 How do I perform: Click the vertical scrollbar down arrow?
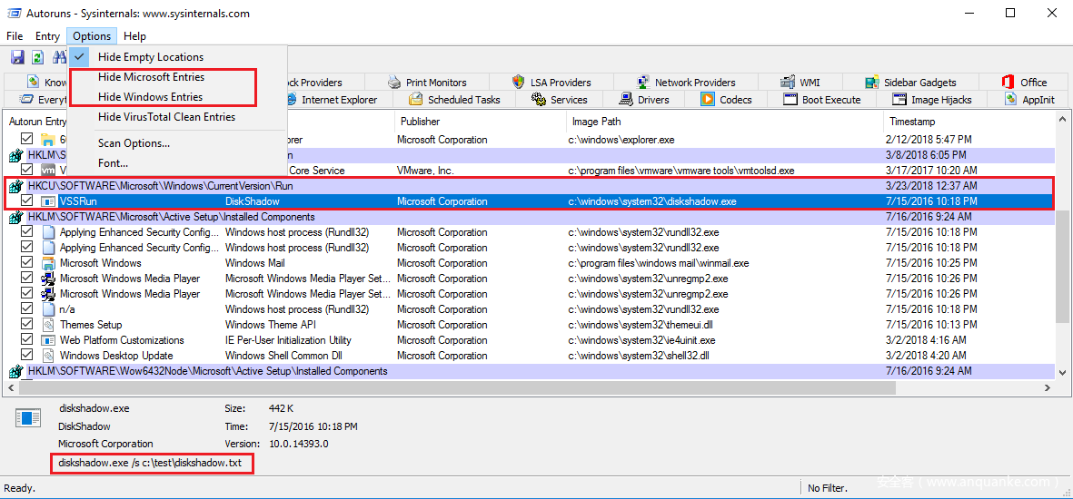point(1062,372)
